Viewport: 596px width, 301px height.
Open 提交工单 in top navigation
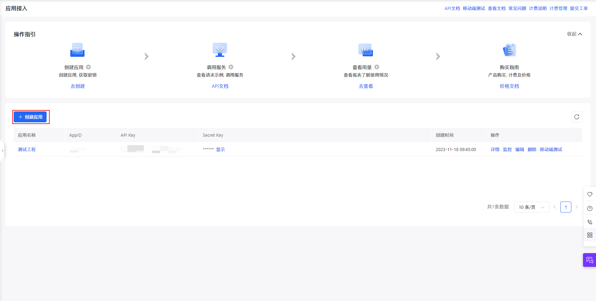579,8
